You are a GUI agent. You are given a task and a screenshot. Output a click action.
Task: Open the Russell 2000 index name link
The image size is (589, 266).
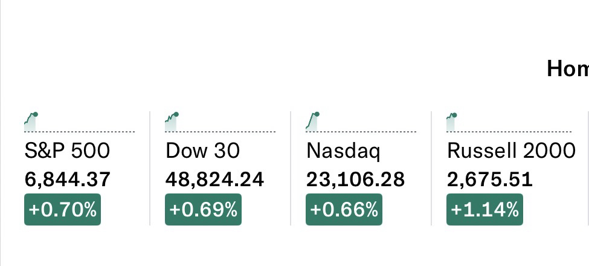tap(511, 151)
